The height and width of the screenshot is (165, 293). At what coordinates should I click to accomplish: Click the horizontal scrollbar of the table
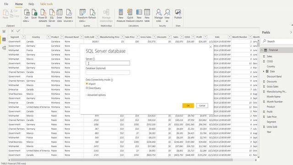[121, 160]
